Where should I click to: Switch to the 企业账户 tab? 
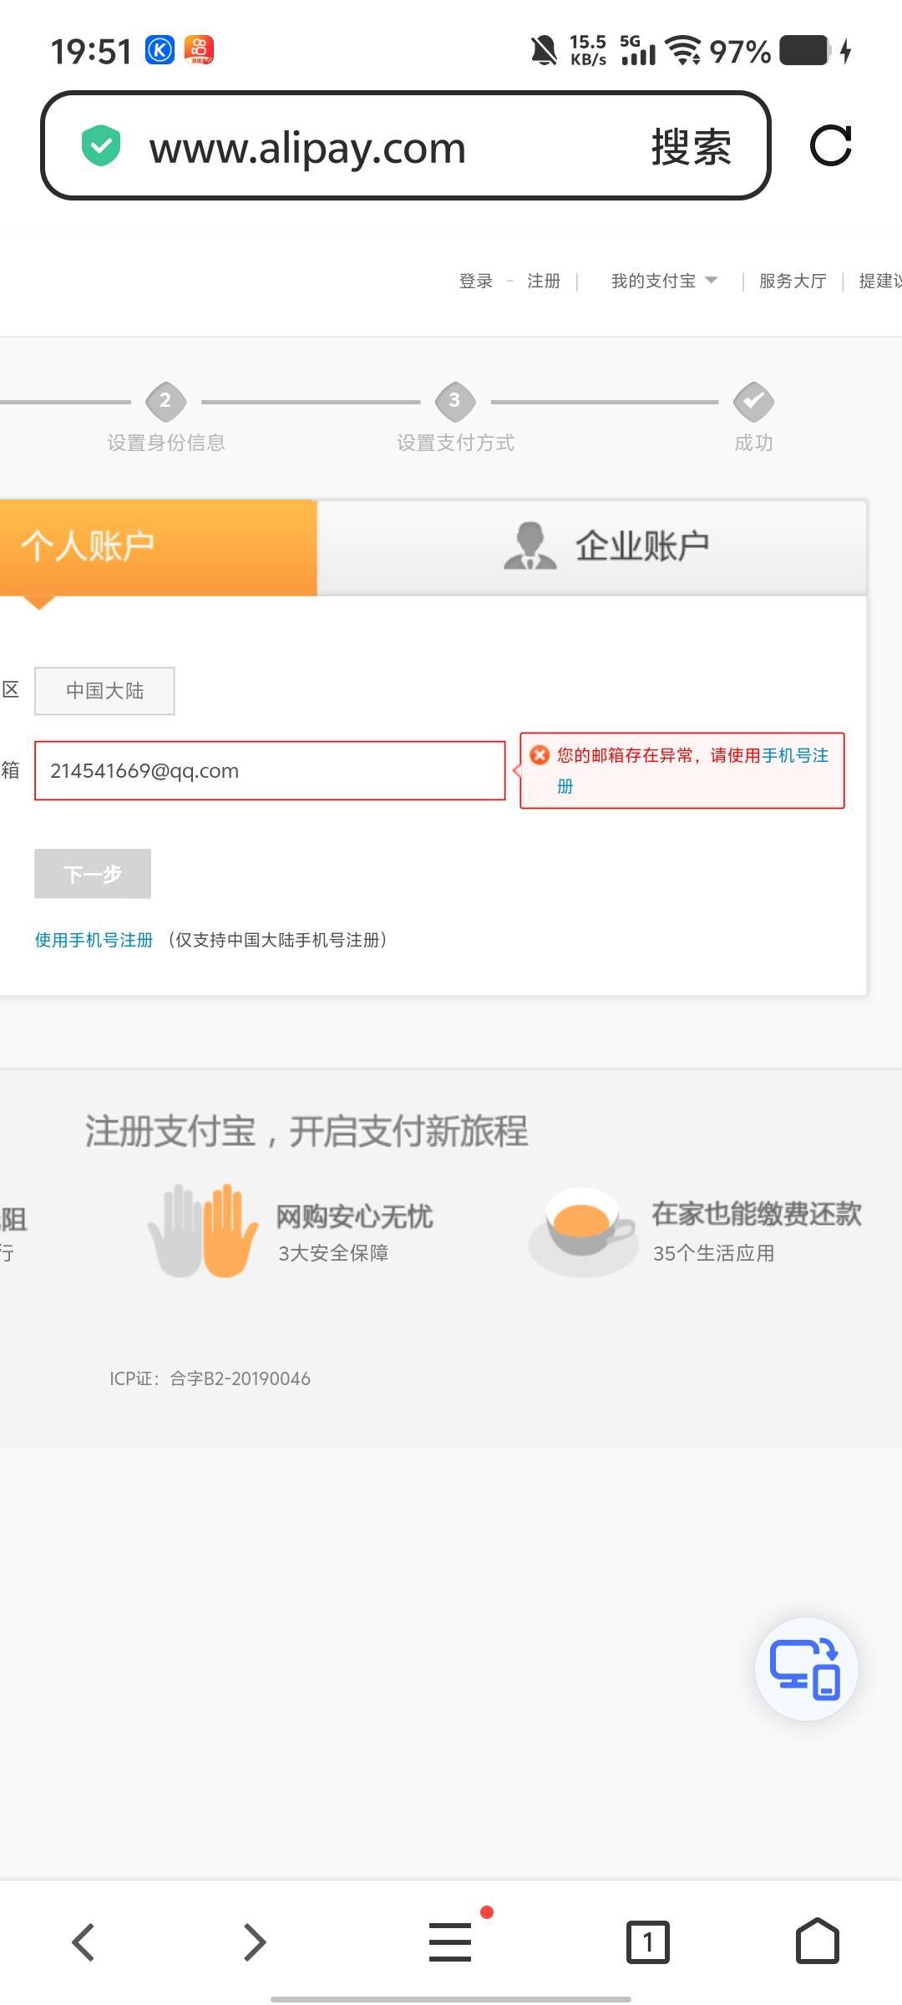(592, 547)
